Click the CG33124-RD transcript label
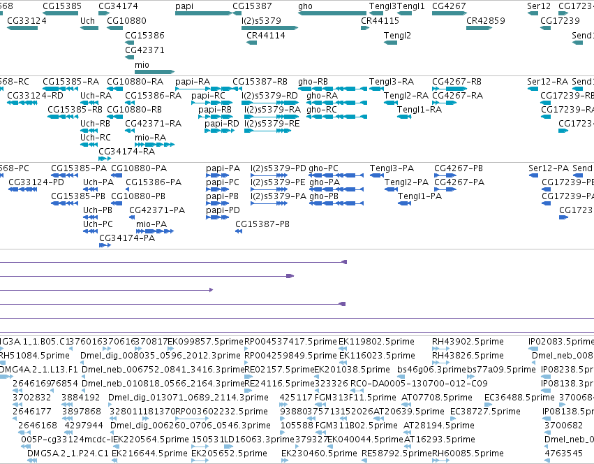This screenshot has width=594, height=464. coord(35,96)
